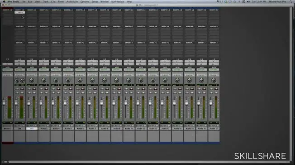295x165 pixels.
Task: Open the Apple menu
Action: (x=4, y=1)
